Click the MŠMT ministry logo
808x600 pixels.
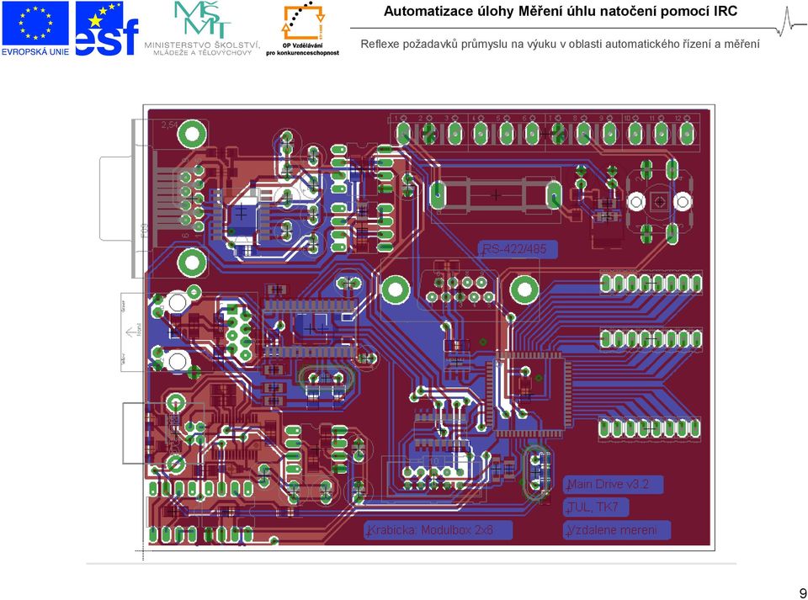(x=202, y=29)
